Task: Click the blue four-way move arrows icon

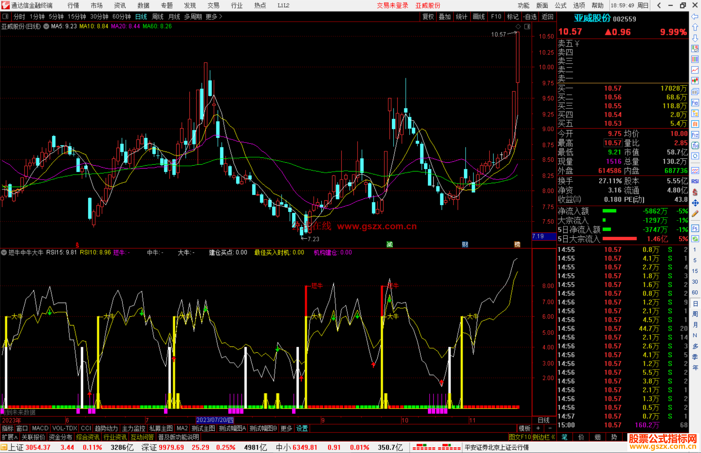Action: [x=695, y=203]
